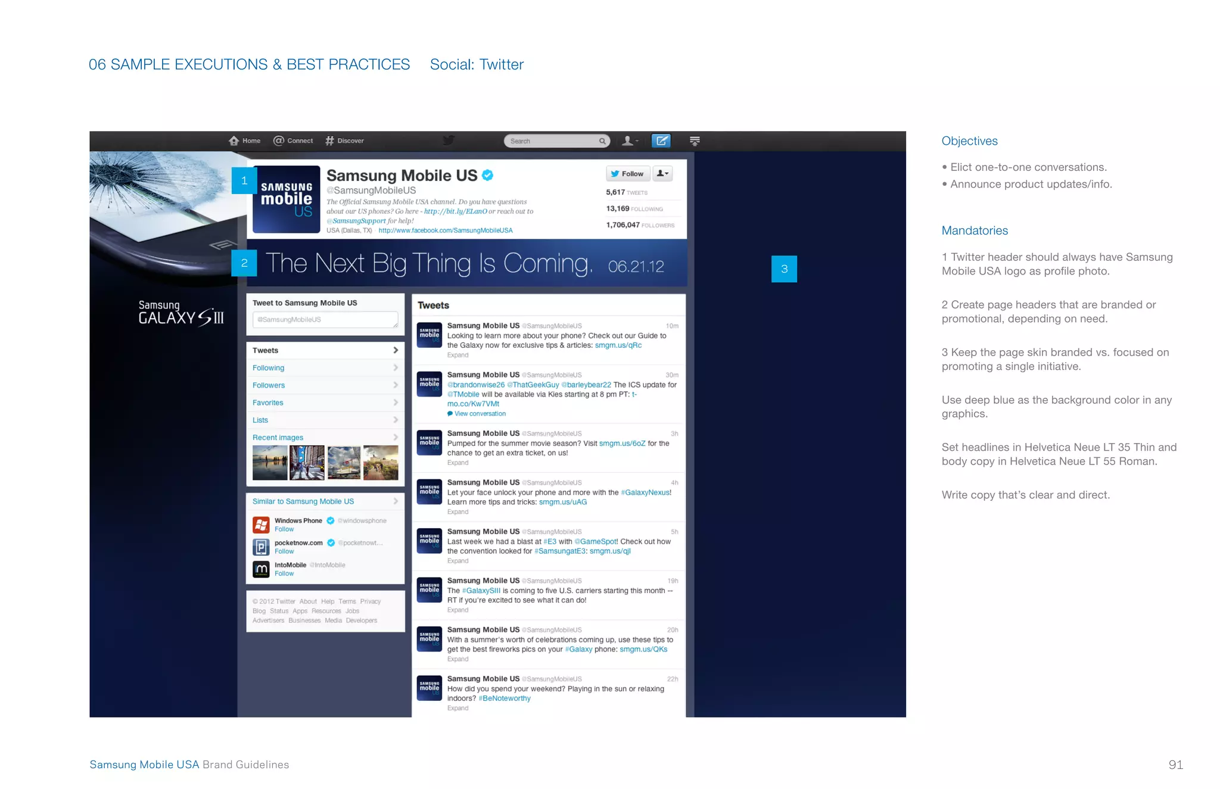
Task: Open the first recent image thumbnail
Action: point(270,463)
